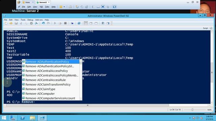Click the Copy toolbar icon

pos(26,23)
